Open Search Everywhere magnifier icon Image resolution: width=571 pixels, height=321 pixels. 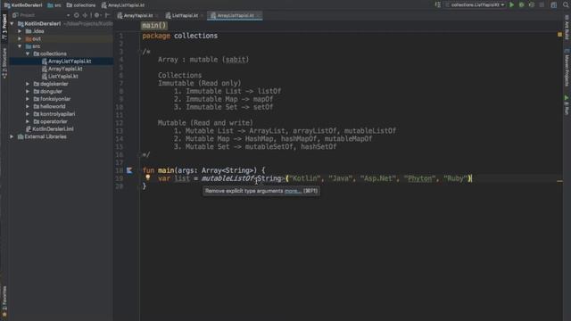pyautogui.click(x=566, y=4)
